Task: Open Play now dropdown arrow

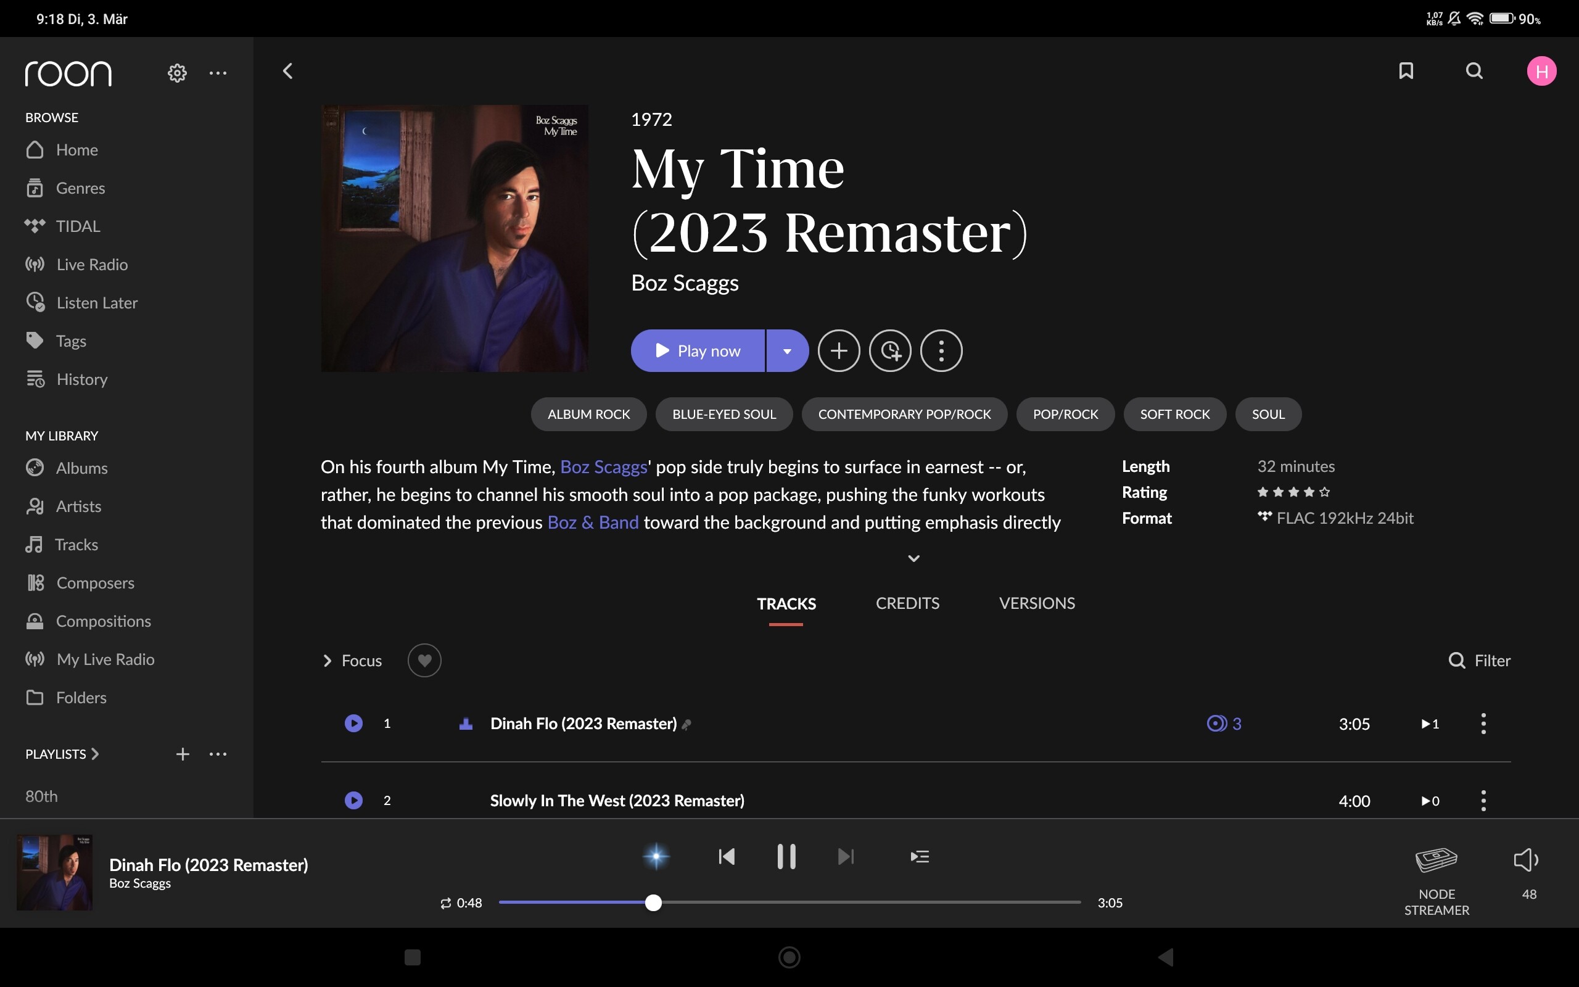Action: (787, 351)
